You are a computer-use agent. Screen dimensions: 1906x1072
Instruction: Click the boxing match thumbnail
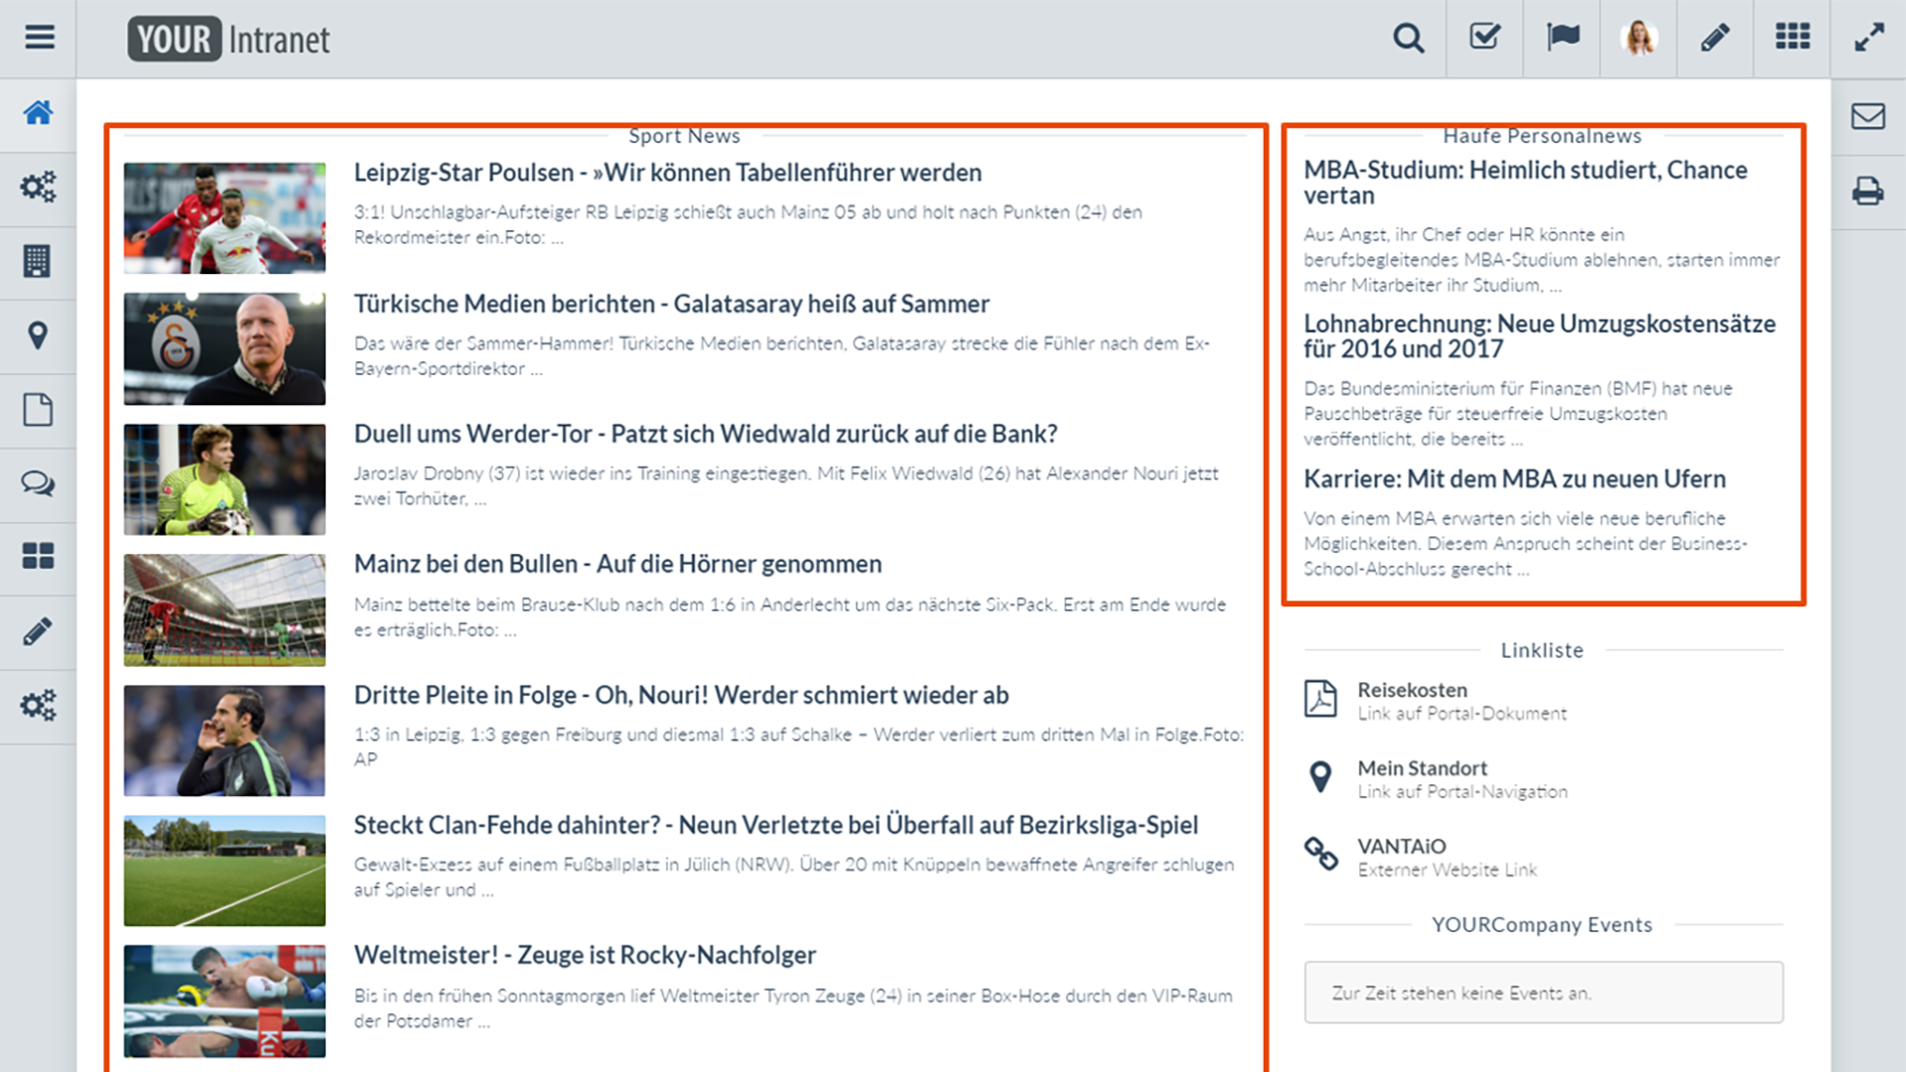[x=224, y=1001]
